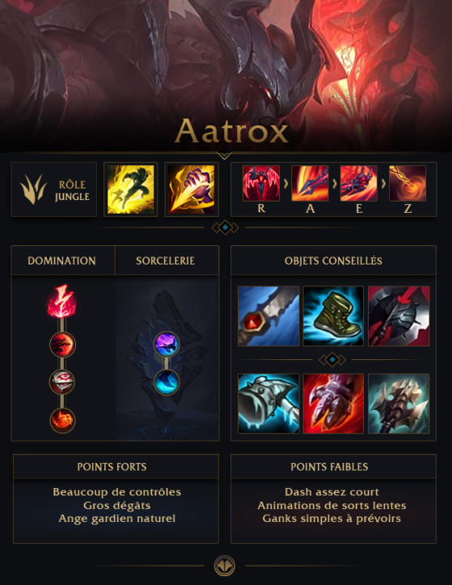The height and width of the screenshot is (585, 452).
Task: Click the Rôle Jungle badge
Action: (x=54, y=189)
